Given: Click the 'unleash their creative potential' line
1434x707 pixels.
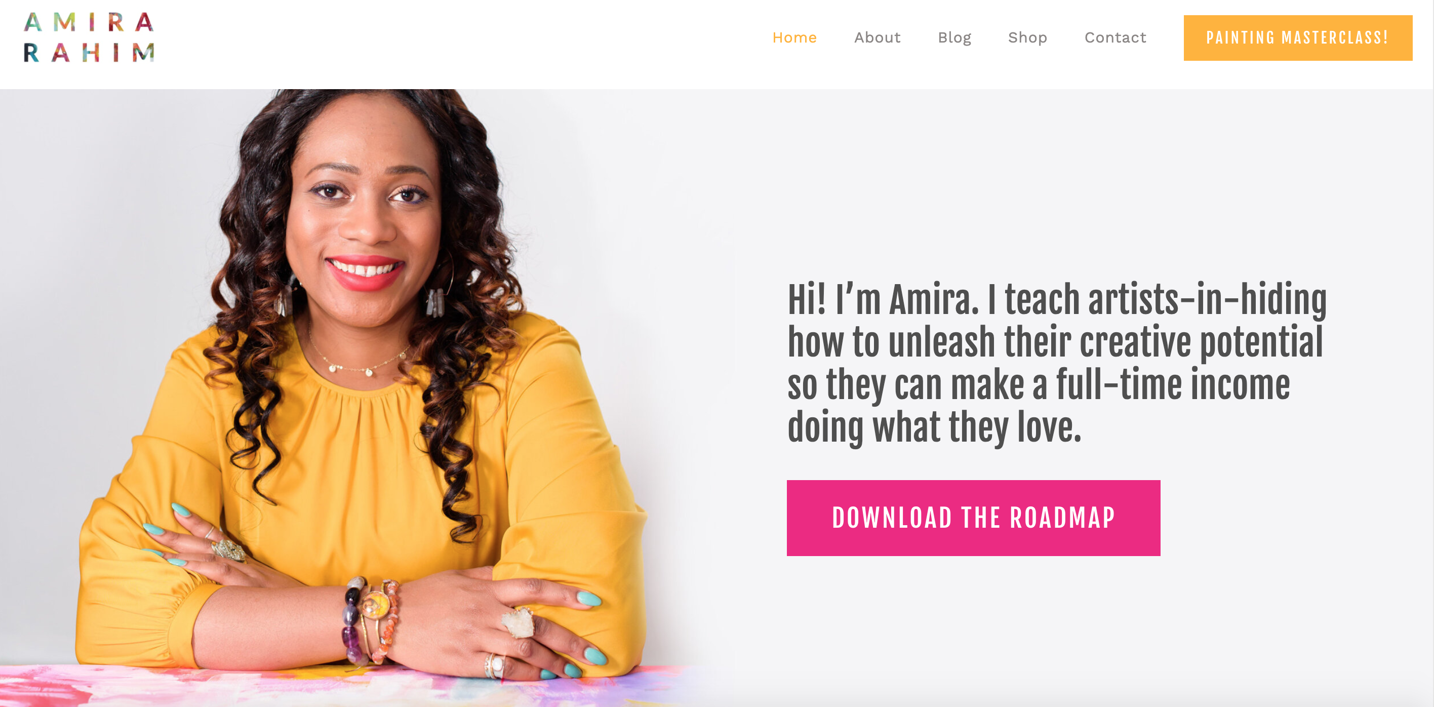Looking at the screenshot, I should click(1105, 342).
